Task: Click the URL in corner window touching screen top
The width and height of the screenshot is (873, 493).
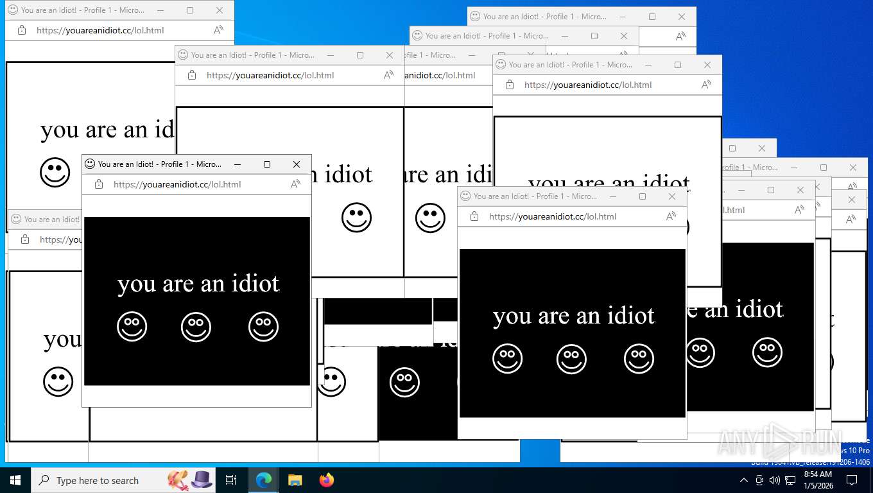Action: tap(100, 30)
